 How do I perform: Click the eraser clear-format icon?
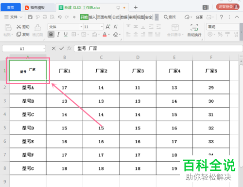[x=115, y=34]
